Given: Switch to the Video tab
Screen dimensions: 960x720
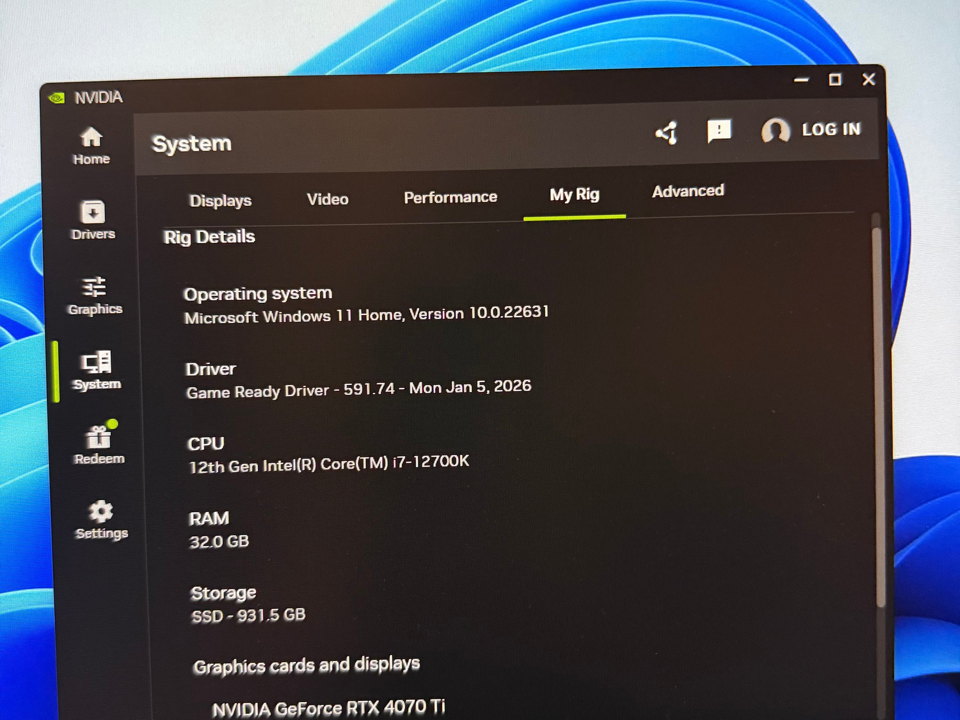Looking at the screenshot, I should point(328,199).
